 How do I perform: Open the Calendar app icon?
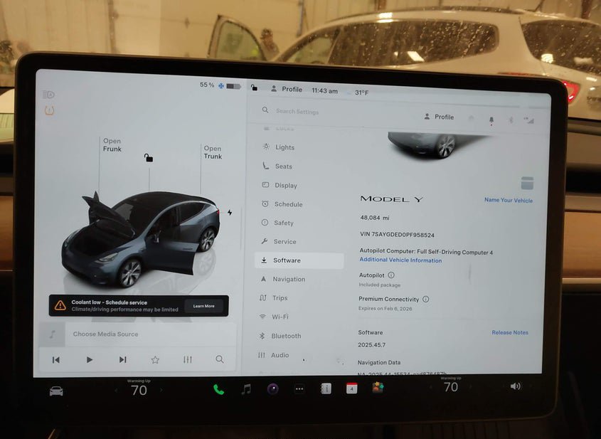coord(351,388)
